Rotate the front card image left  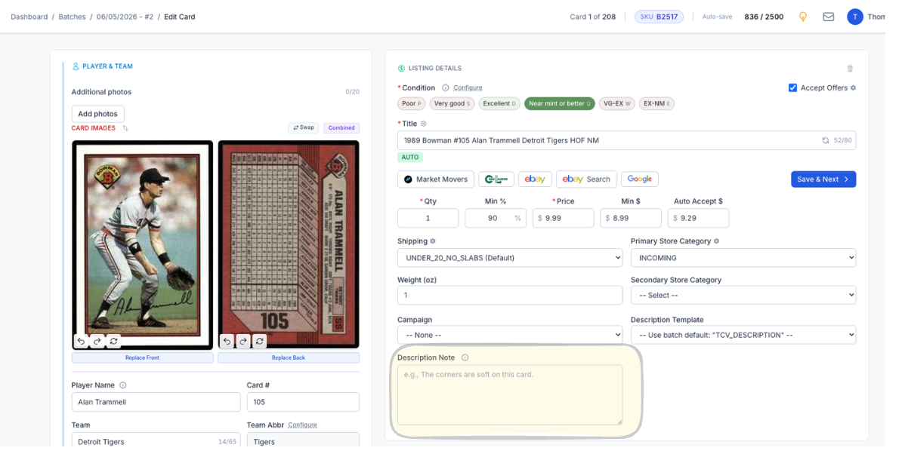[82, 342]
